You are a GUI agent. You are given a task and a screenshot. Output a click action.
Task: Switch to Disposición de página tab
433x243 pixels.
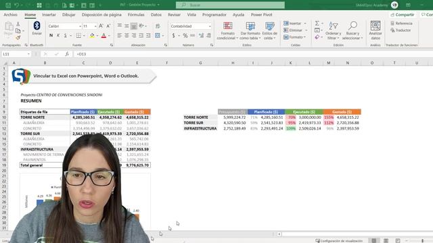click(x=101, y=15)
